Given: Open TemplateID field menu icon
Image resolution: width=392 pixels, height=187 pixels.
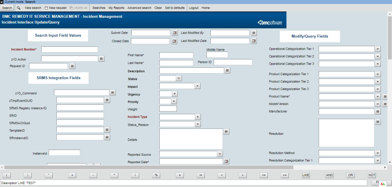Looking at the screenshot, I should (x=107, y=130).
